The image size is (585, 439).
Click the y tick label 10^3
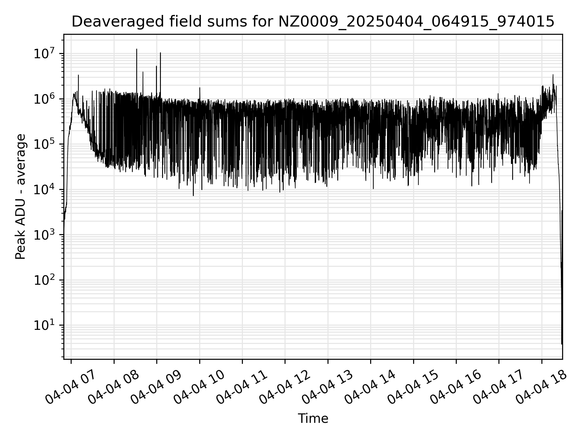(44, 234)
